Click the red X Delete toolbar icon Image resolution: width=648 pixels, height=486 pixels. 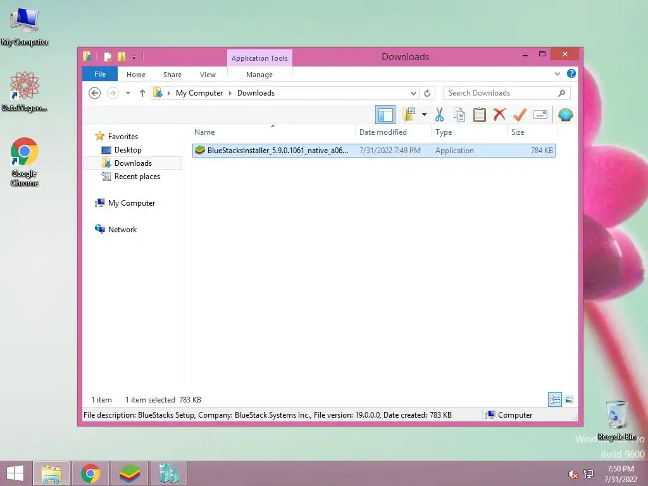pos(499,114)
